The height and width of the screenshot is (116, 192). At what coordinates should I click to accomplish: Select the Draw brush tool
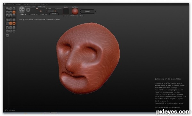7,12
